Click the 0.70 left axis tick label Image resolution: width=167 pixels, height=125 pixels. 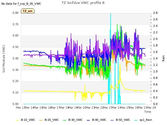click(16, 24)
